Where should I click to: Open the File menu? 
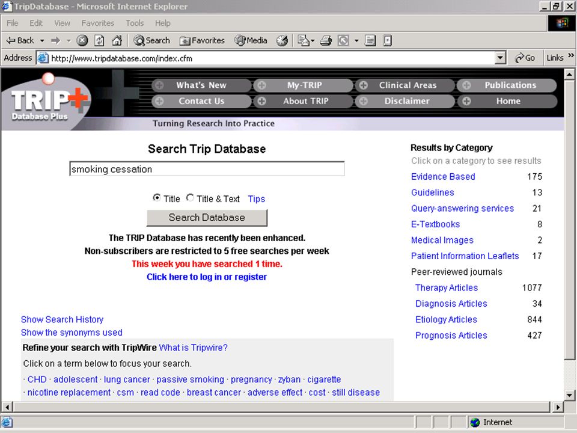[12, 23]
